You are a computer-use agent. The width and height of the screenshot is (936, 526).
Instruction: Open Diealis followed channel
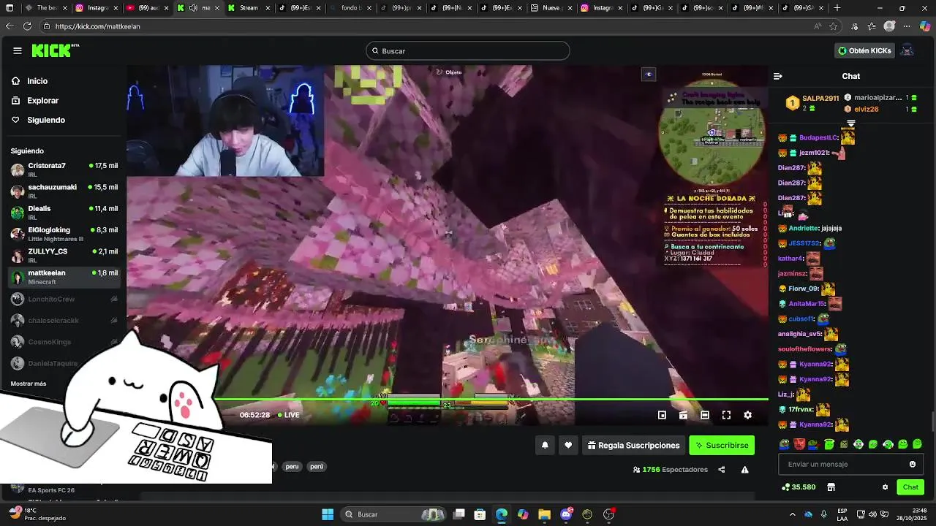click(x=64, y=213)
